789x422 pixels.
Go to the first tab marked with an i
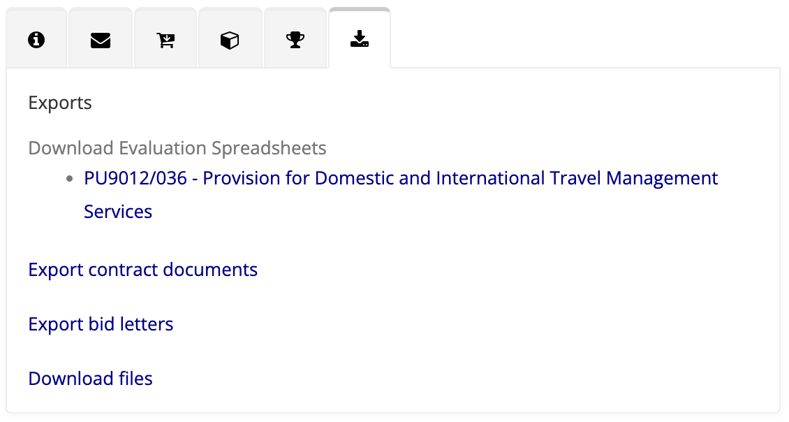click(36, 40)
